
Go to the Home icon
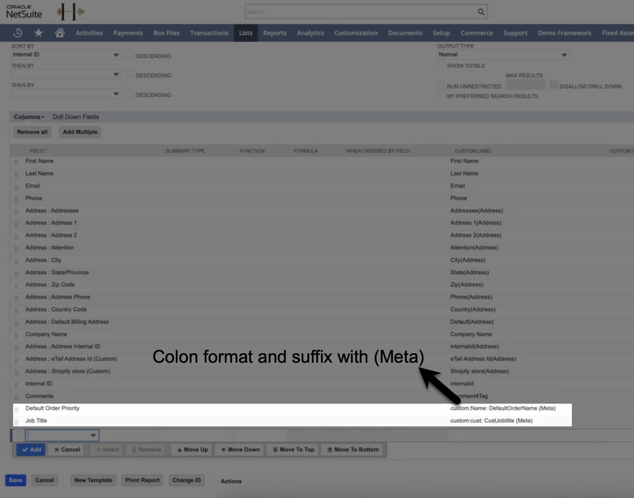click(x=60, y=33)
